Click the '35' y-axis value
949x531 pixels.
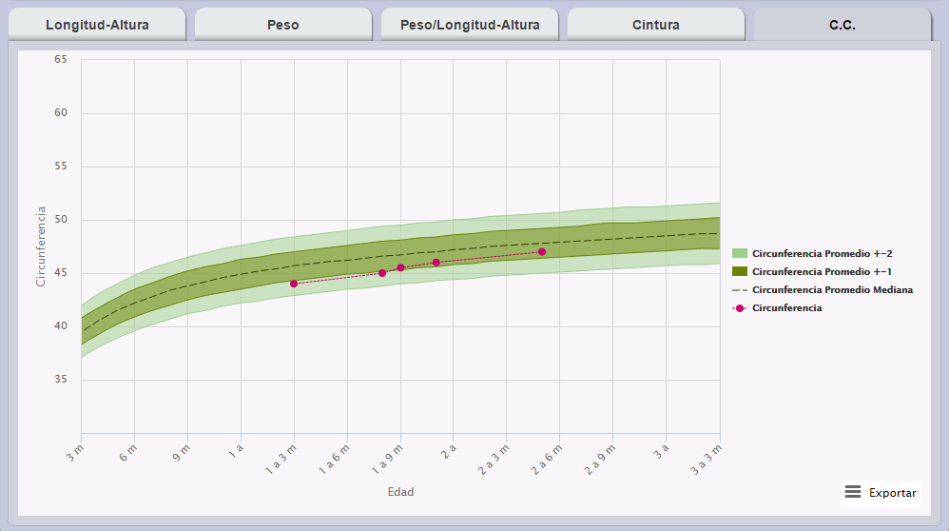61,379
